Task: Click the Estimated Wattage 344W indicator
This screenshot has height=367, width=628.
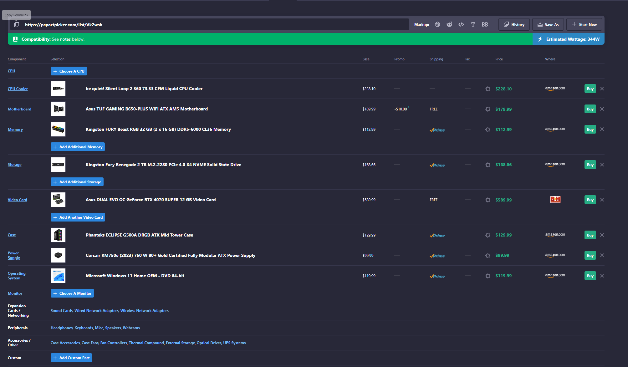Action: 569,39
